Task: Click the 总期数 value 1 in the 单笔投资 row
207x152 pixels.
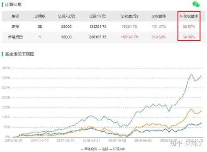Action: point(40,37)
